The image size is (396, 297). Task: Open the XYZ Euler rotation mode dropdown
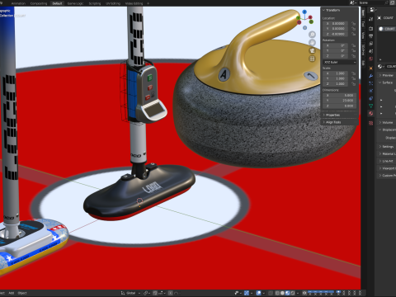click(340, 63)
